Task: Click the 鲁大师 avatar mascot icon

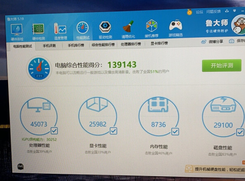Action: point(238,24)
